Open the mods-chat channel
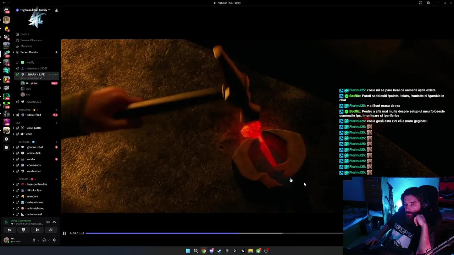This screenshot has height=255, width=454. click(34, 171)
